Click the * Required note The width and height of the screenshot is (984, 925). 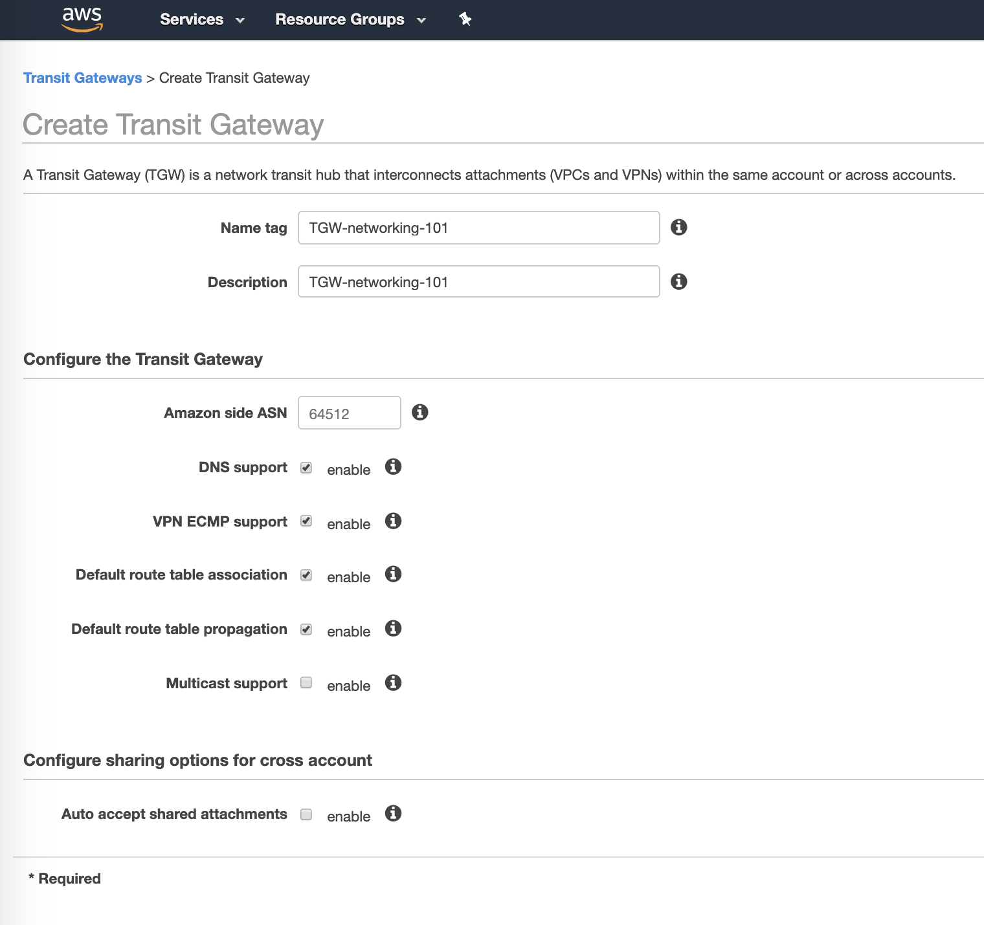[65, 878]
